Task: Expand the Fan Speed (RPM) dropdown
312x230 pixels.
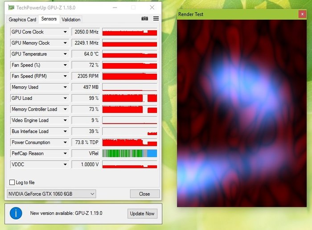Action: pyautogui.click(x=65, y=76)
